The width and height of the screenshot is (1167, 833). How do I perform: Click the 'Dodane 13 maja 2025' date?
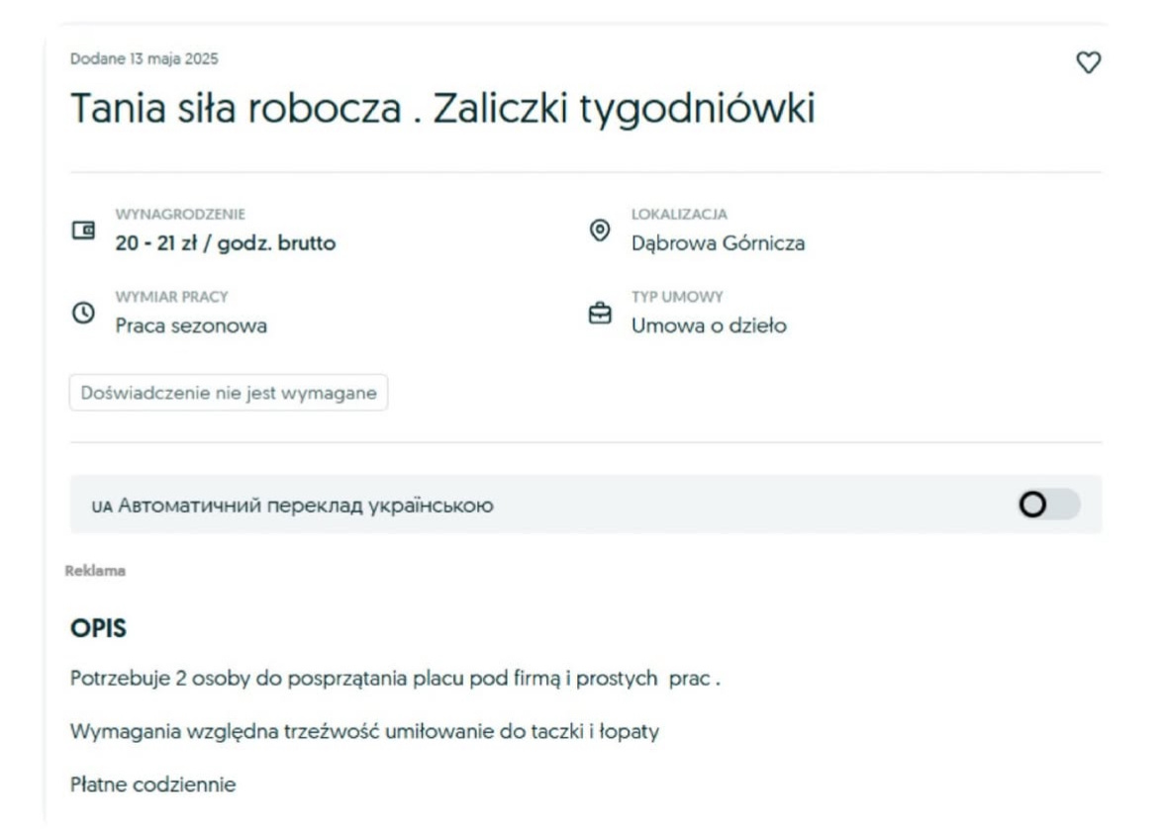[145, 59]
